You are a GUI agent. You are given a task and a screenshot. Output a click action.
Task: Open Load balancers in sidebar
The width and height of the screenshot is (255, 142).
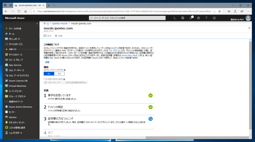coord(14,91)
